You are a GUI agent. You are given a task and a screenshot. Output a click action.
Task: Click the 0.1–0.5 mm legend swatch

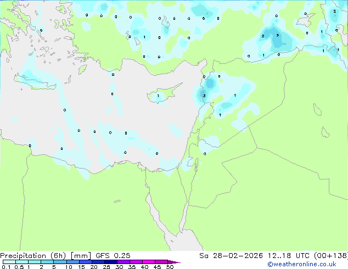9,262
